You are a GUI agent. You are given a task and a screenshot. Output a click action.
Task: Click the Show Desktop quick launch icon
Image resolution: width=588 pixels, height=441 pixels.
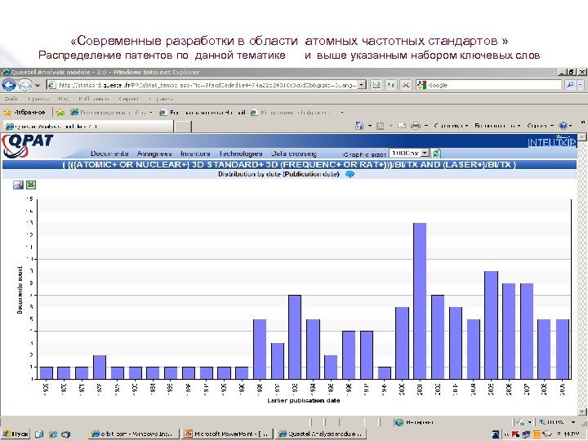[x=39, y=434]
